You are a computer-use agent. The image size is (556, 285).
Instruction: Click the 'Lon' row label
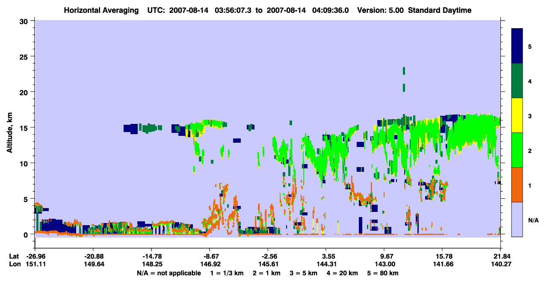(x=14, y=264)
